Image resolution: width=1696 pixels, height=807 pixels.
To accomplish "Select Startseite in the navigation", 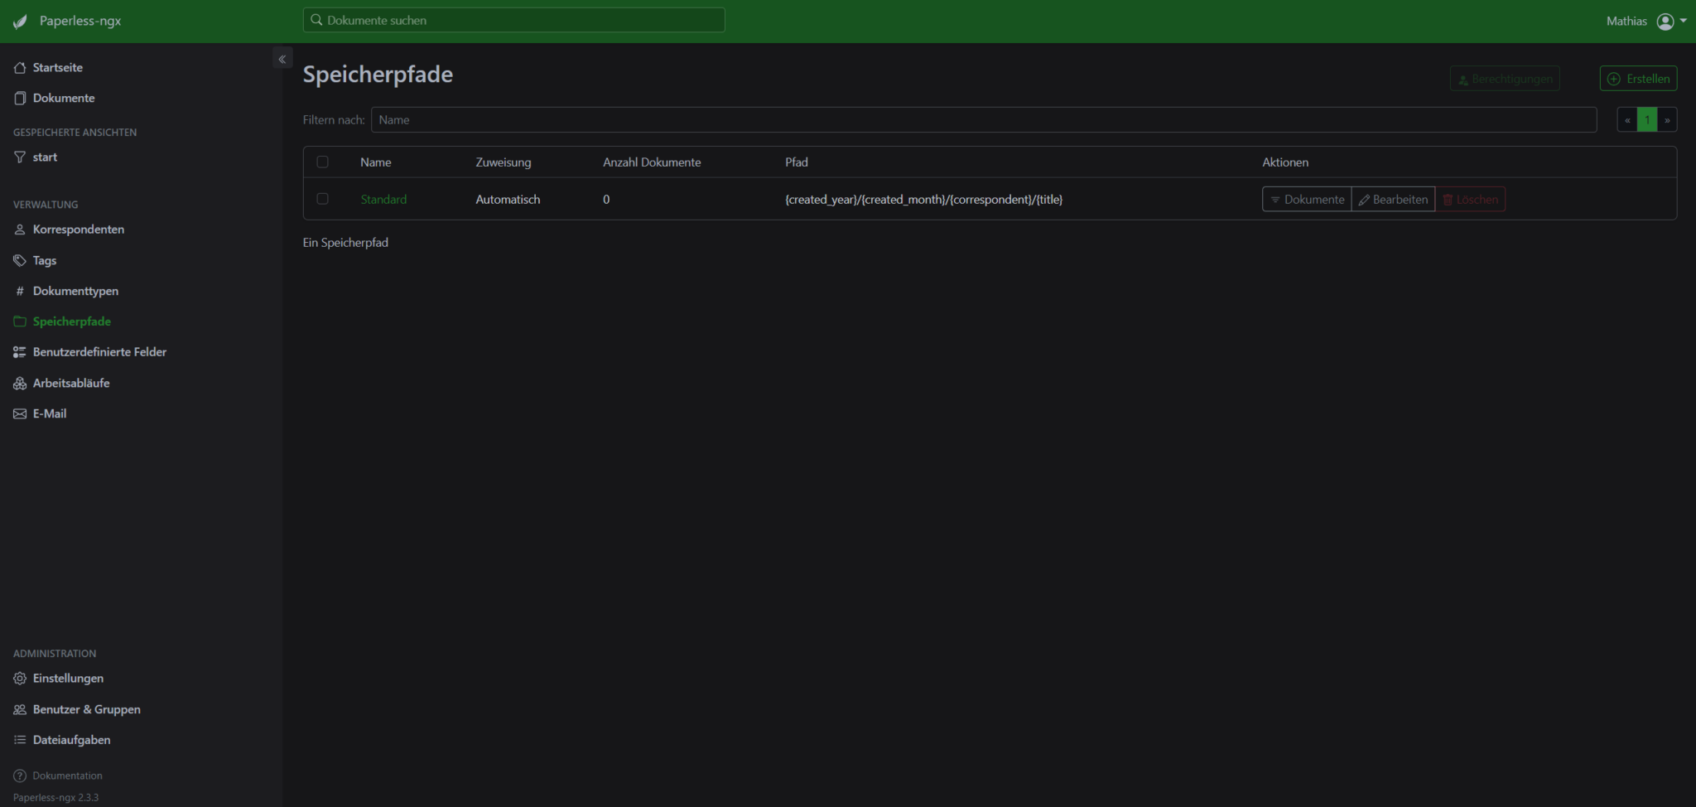I will (x=57, y=67).
